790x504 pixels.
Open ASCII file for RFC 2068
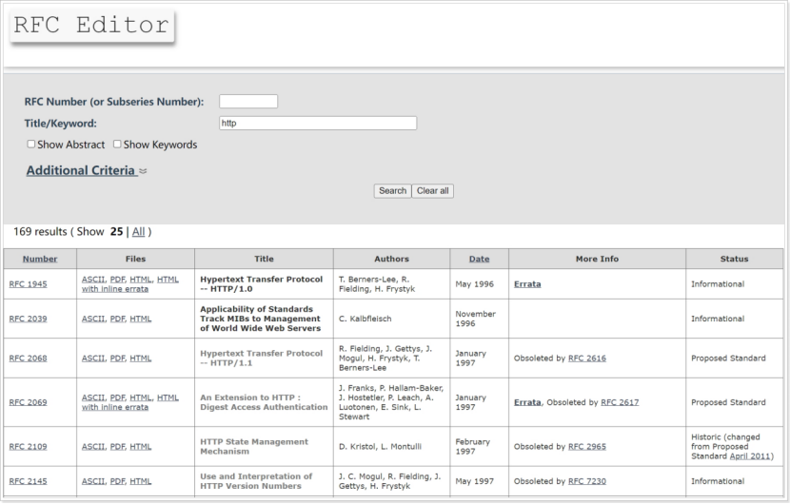(x=93, y=358)
